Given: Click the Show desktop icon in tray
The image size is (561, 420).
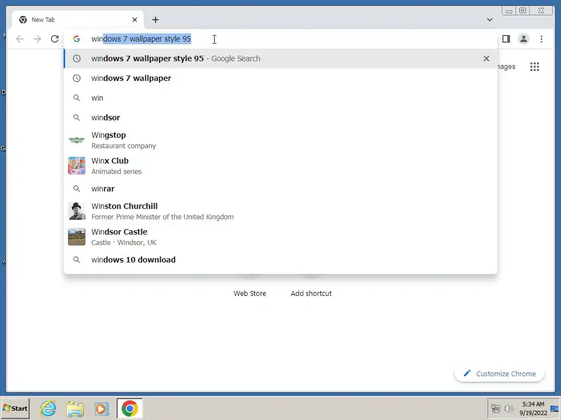Looking at the screenshot, I should 555,408.
